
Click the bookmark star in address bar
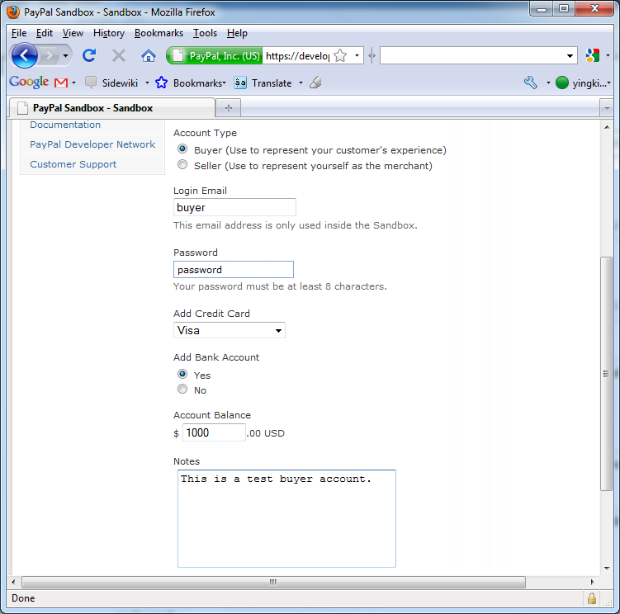340,55
